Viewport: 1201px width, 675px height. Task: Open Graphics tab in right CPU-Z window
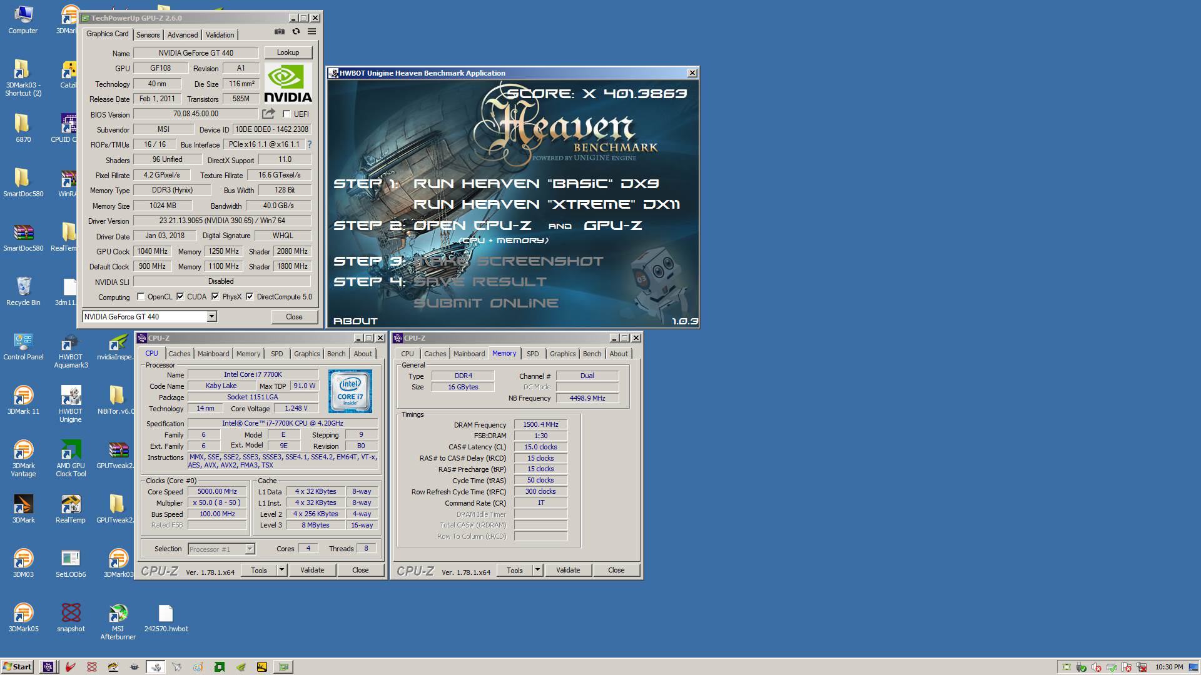pos(563,354)
